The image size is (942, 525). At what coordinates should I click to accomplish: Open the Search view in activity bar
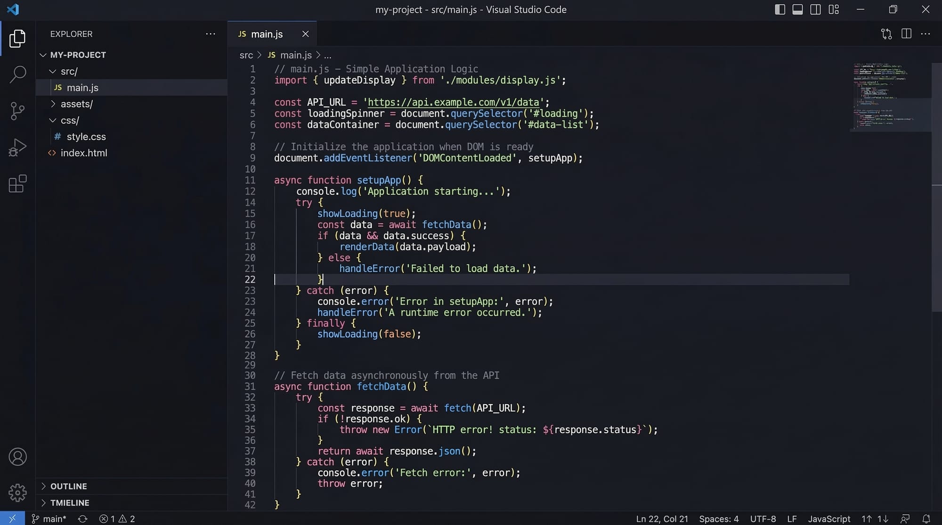click(17, 74)
